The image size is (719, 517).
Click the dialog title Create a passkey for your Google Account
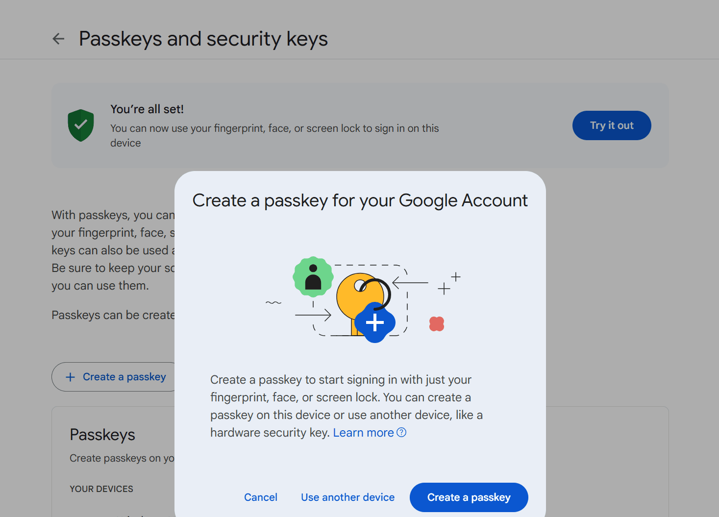(x=360, y=201)
